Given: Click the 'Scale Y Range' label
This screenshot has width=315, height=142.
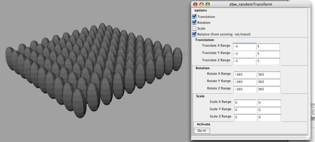Looking at the screenshot, I should click(x=220, y=109).
